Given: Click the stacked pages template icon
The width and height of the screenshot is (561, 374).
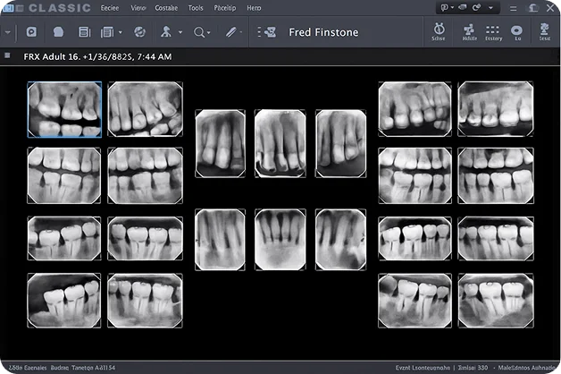Looking at the screenshot, I should pyautogui.click(x=107, y=32).
